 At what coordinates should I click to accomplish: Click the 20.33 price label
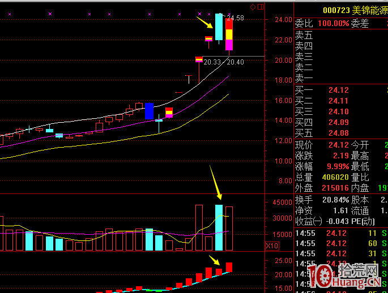tap(212, 62)
